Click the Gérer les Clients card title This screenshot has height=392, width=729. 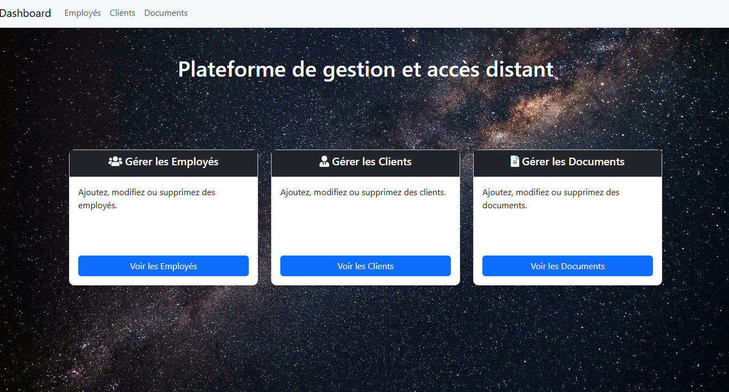tap(365, 161)
